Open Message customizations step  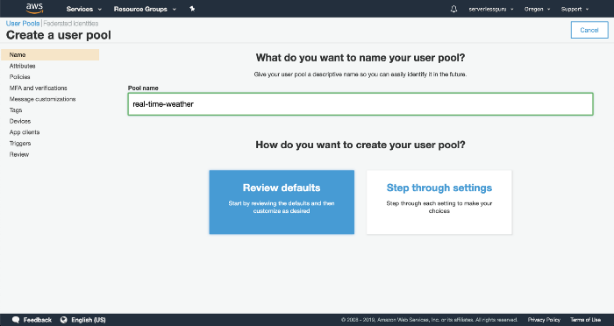point(42,99)
